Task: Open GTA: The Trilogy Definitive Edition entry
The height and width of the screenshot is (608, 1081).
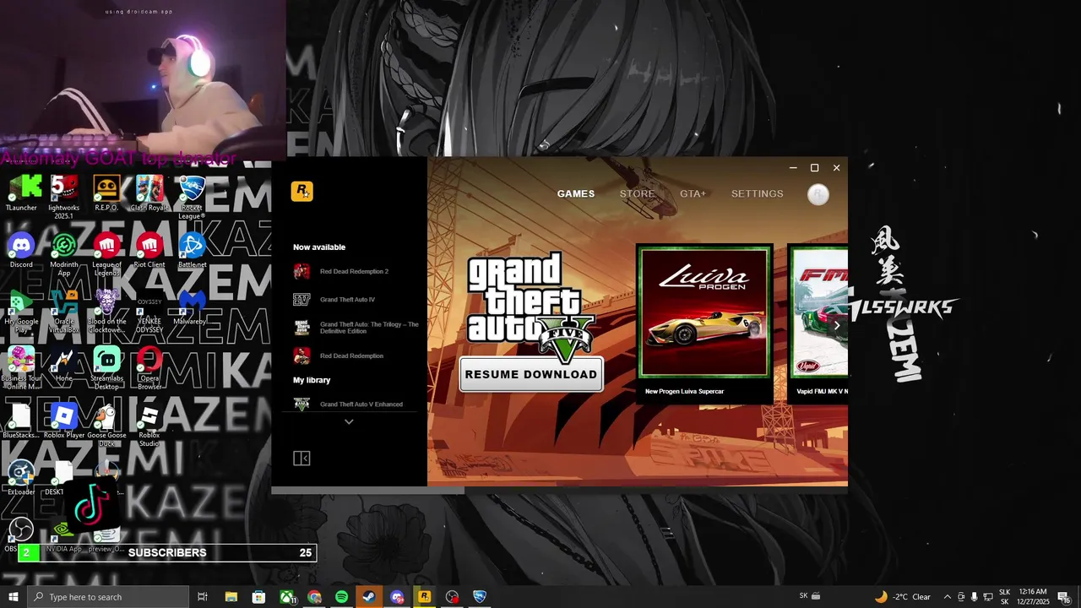Action: (x=356, y=328)
